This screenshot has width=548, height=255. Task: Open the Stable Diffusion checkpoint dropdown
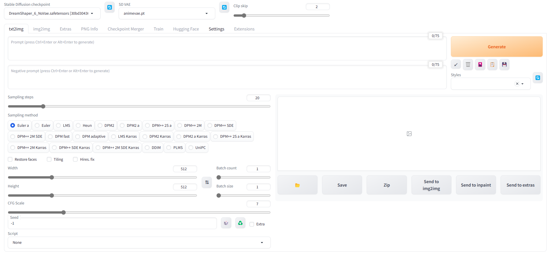pos(52,14)
